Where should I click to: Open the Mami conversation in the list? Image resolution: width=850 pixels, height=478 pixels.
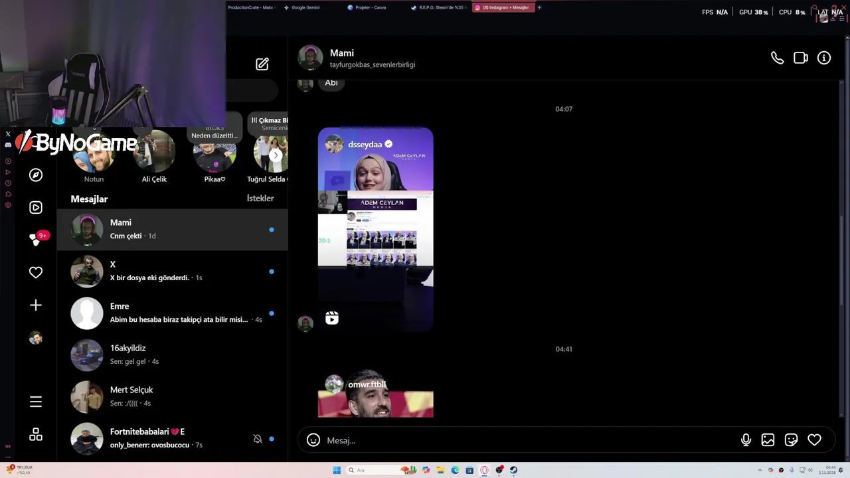(173, 230)
